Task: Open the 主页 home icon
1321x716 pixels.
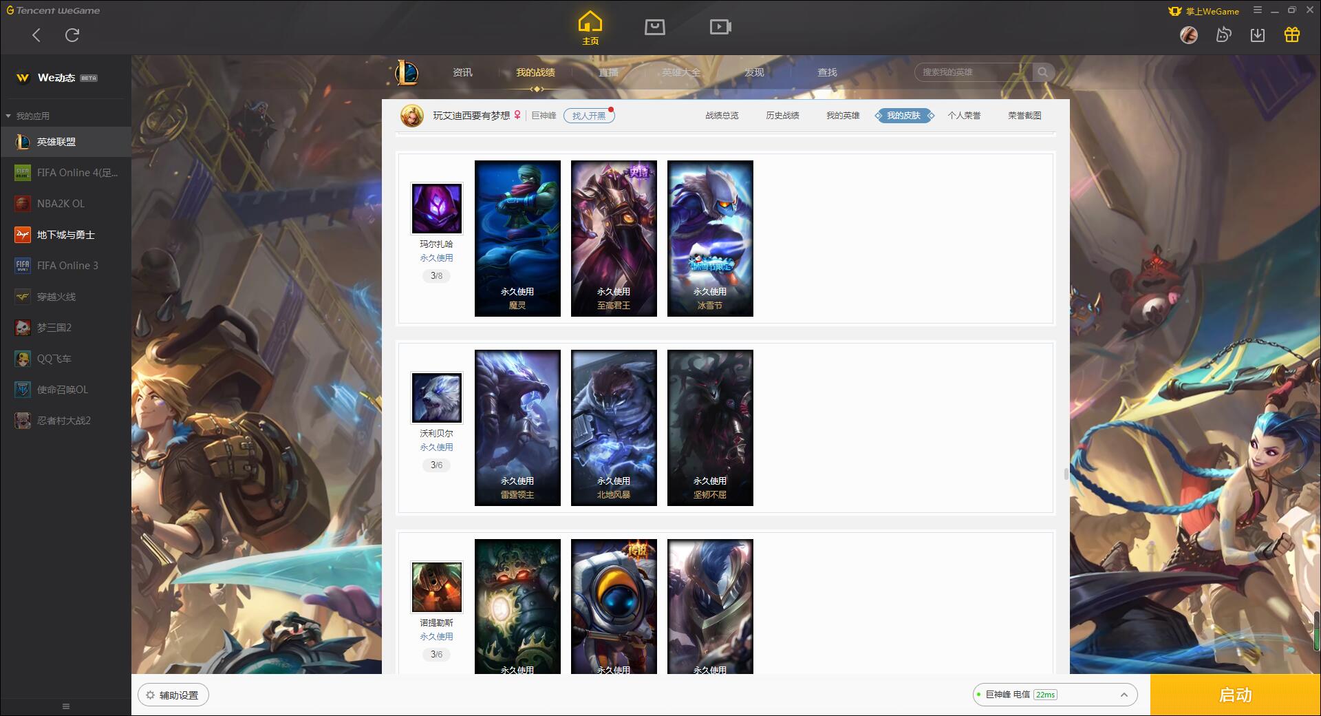Action: pos(590,28)
